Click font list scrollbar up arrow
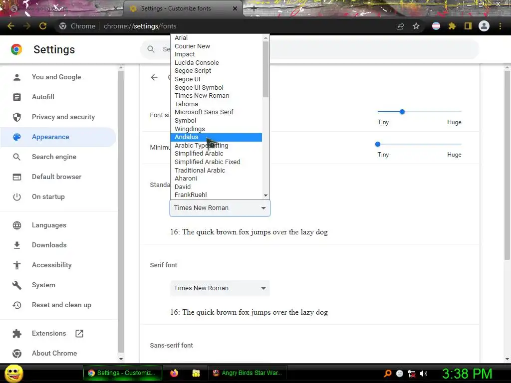 265,38
